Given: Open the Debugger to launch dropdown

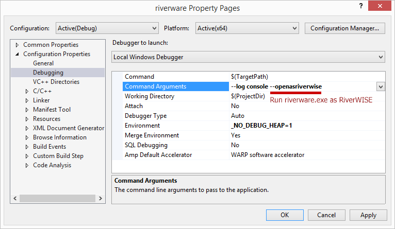Looking at the screenshot, I should point(249,57).
